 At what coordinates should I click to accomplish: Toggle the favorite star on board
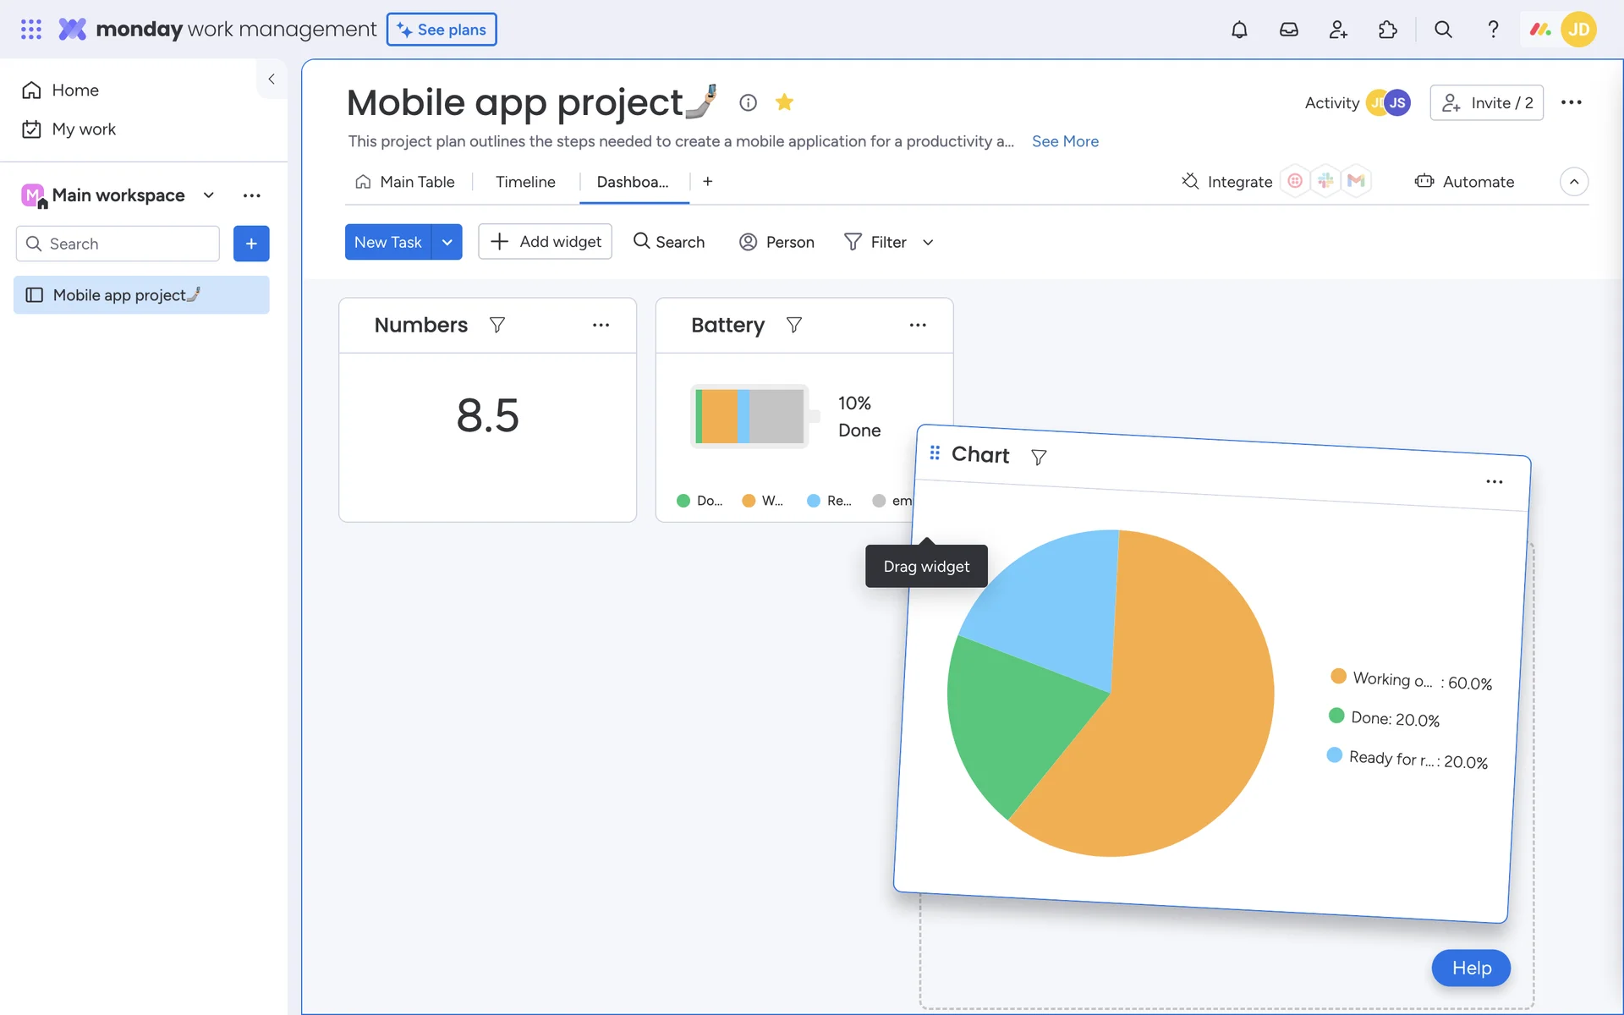click(784, 102)
